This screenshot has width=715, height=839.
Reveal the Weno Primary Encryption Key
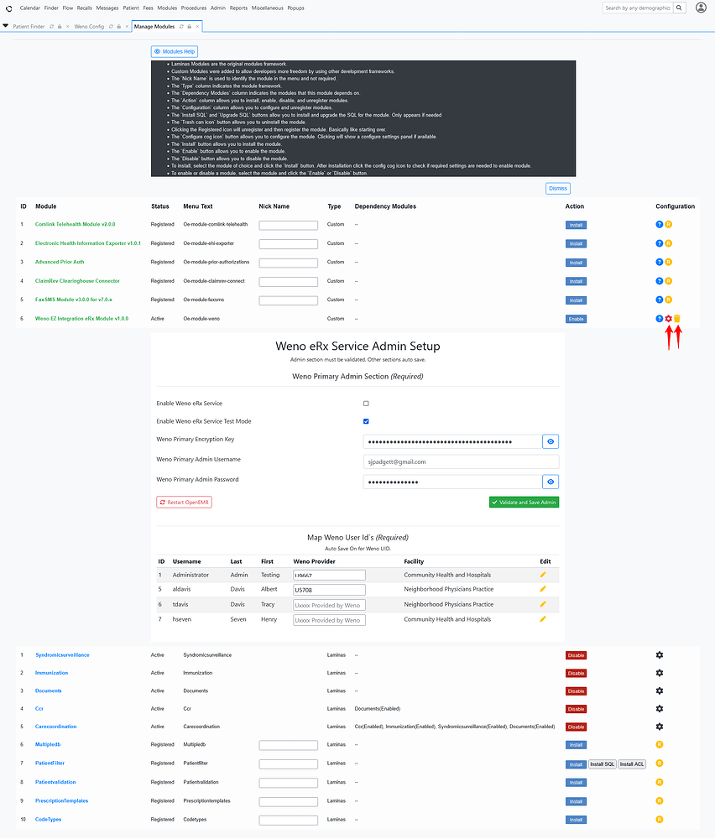tap(551, 440)
